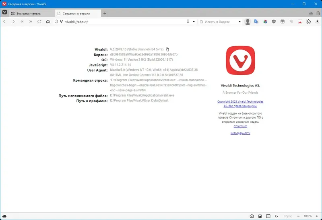322x220 pixels.
Task: Toggle image loading in status bar
Action: pos(260,216)
